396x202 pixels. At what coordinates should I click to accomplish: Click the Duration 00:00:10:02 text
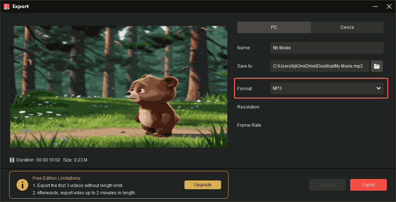(38, 160)
